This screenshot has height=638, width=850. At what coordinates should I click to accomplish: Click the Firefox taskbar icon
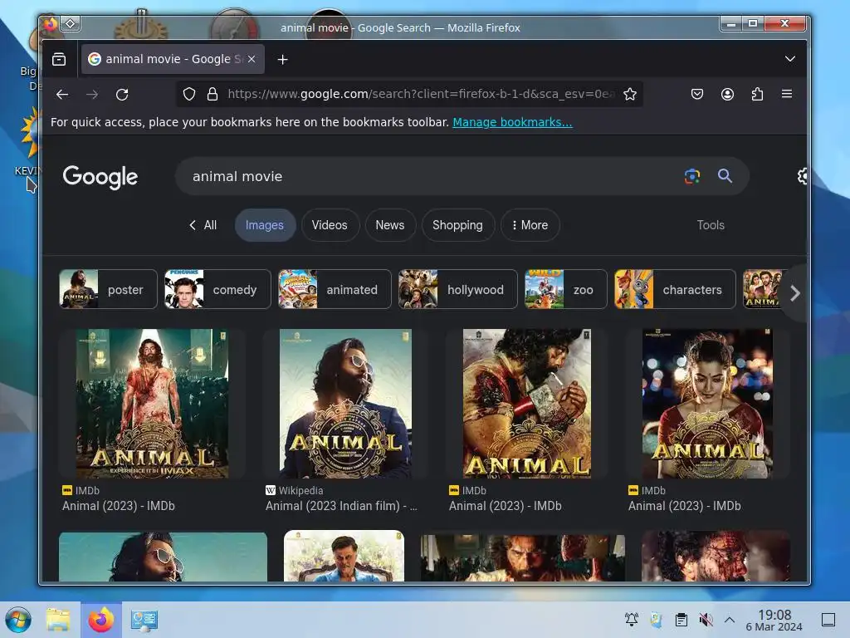tap(100, 620)
